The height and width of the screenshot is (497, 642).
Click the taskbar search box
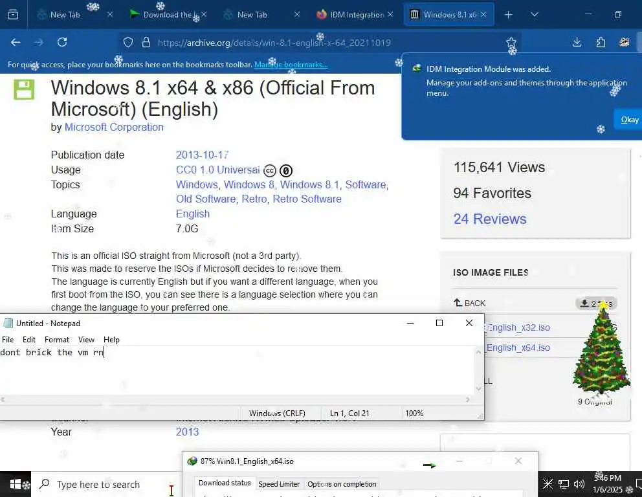point(106,484)
